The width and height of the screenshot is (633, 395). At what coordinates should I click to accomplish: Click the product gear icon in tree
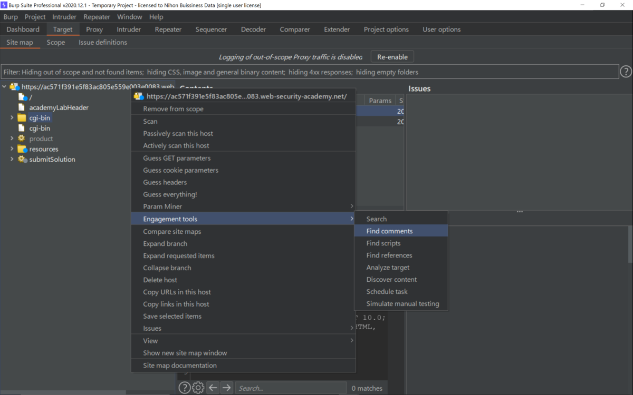coord(22,139)
